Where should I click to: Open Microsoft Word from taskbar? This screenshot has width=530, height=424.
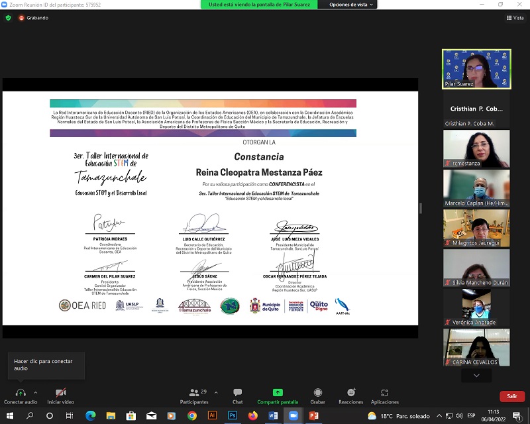(273, 415)
